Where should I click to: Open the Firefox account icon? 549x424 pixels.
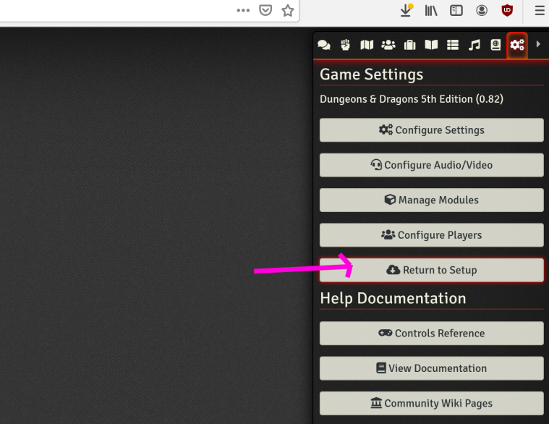click(x=482, y=11)
